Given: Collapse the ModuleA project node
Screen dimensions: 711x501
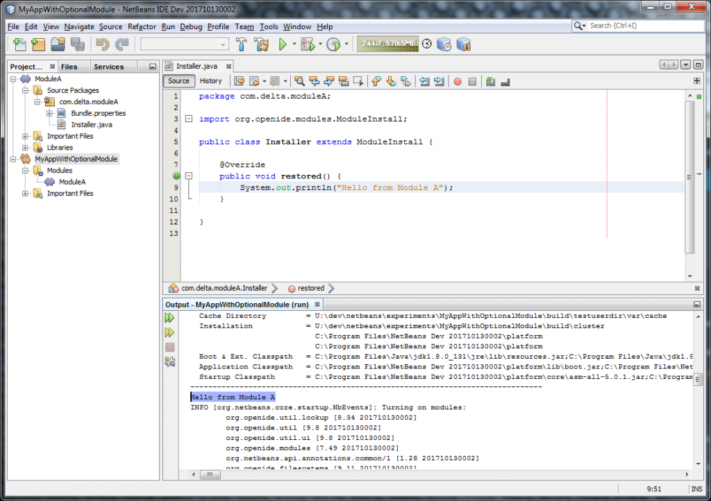Looking at the screenshot, I should (x=14, y=79).
